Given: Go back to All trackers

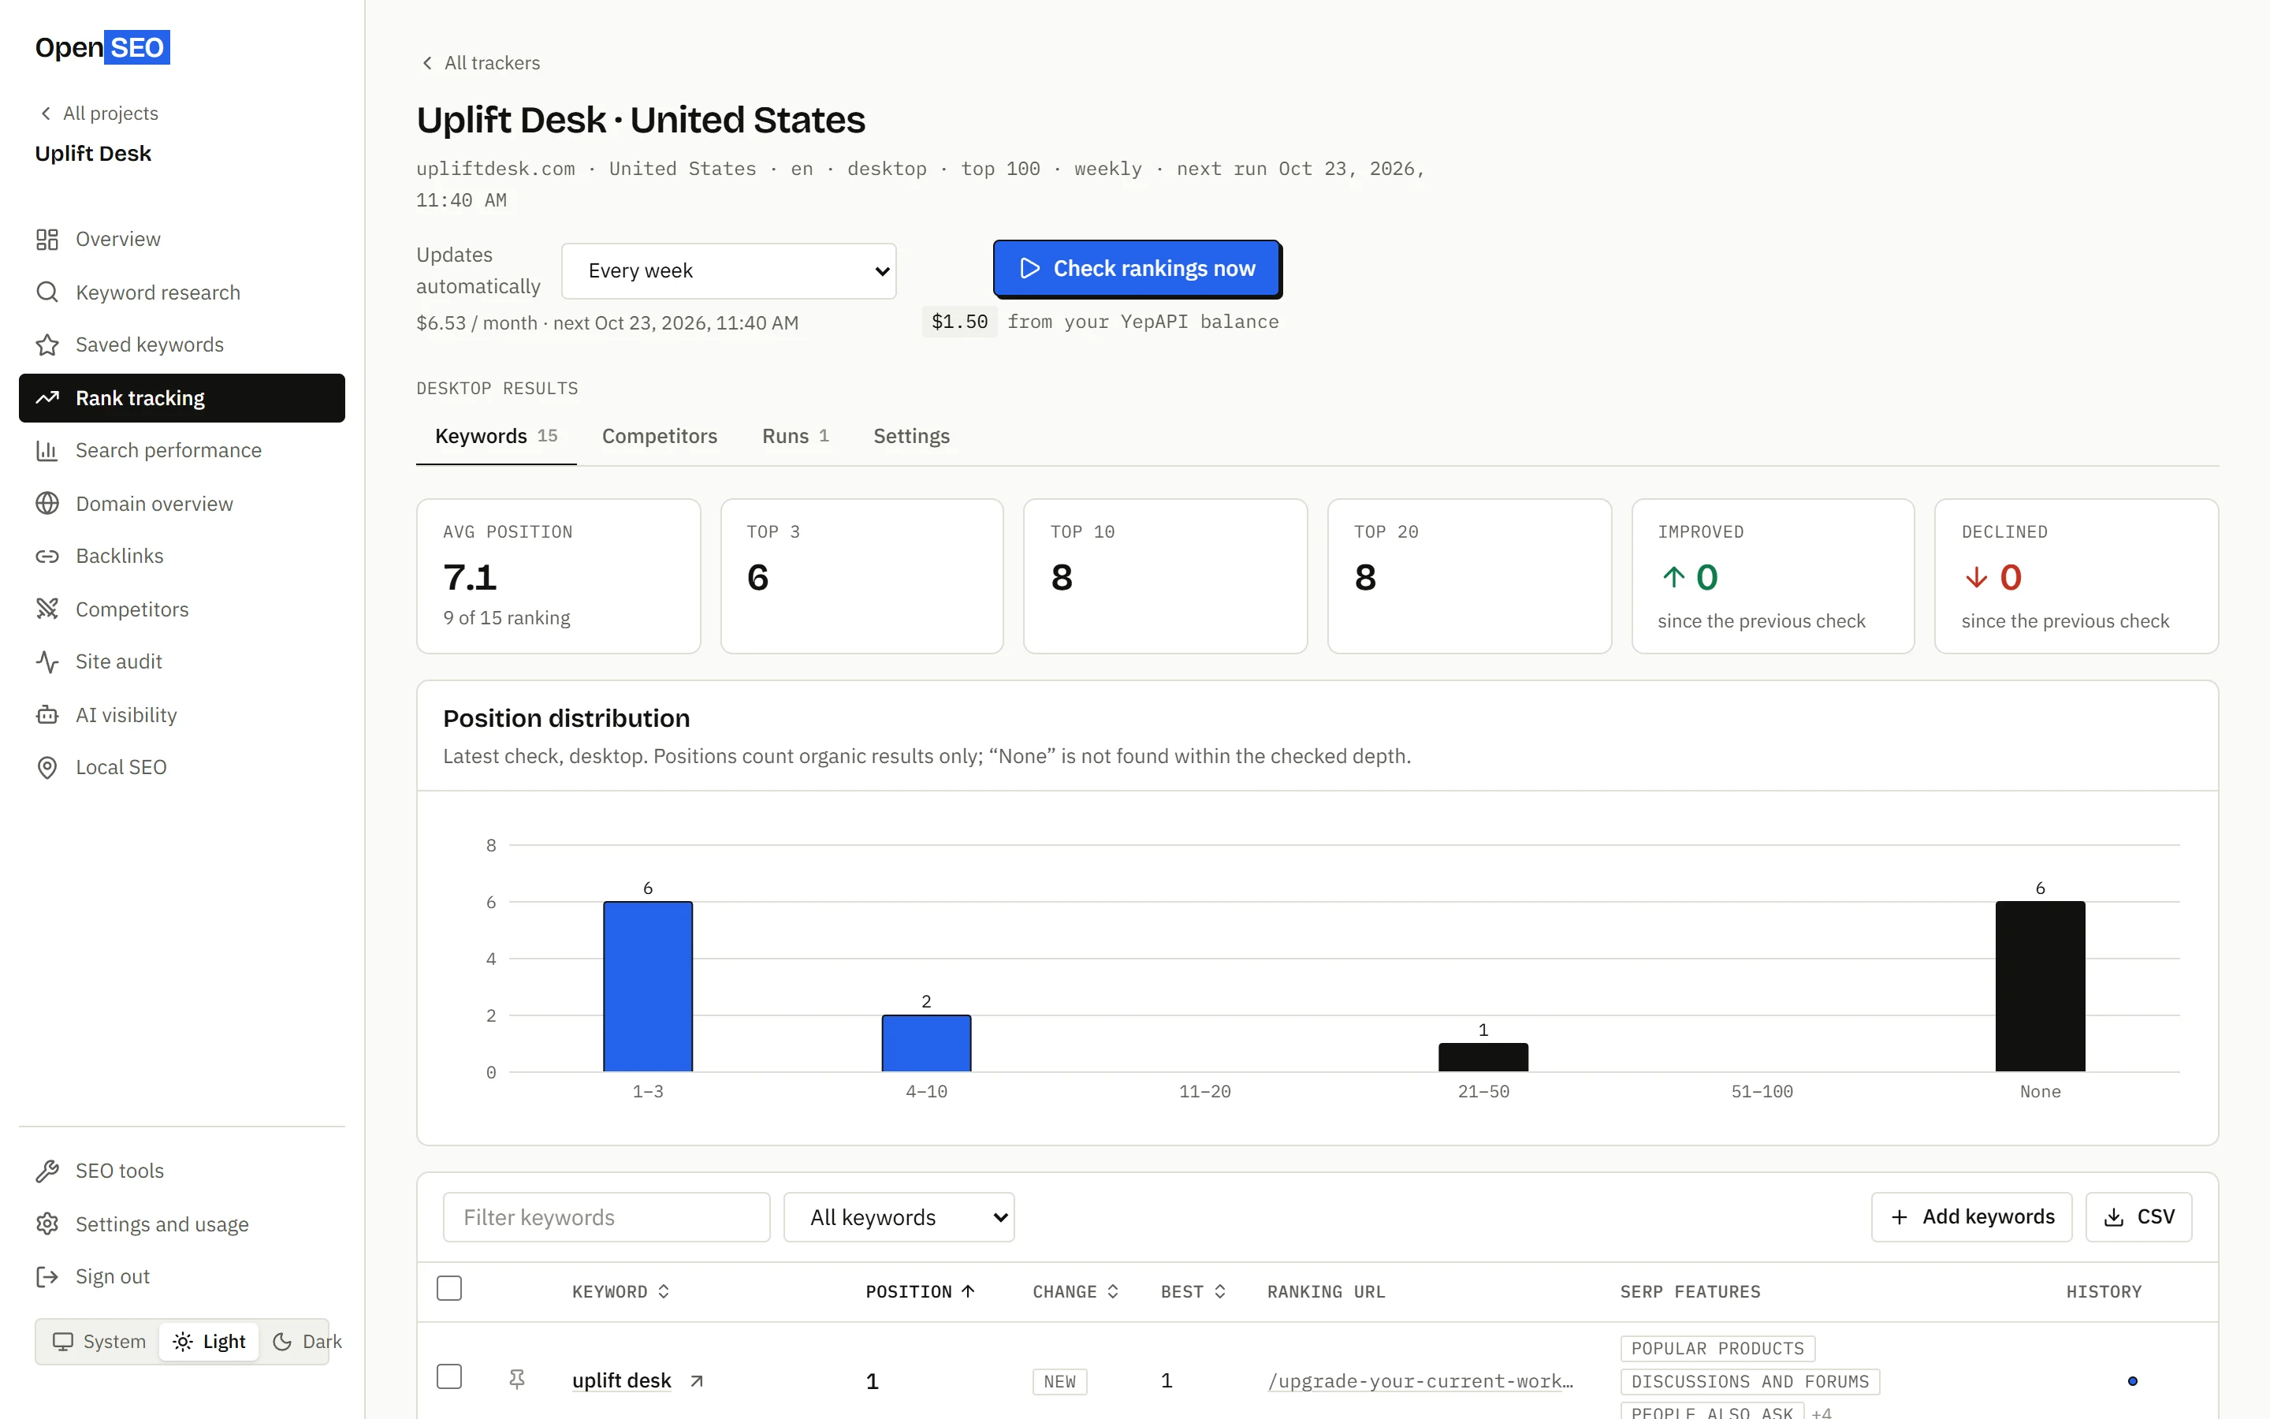Looking at the screenshot, I should click(x=480, y=63).
